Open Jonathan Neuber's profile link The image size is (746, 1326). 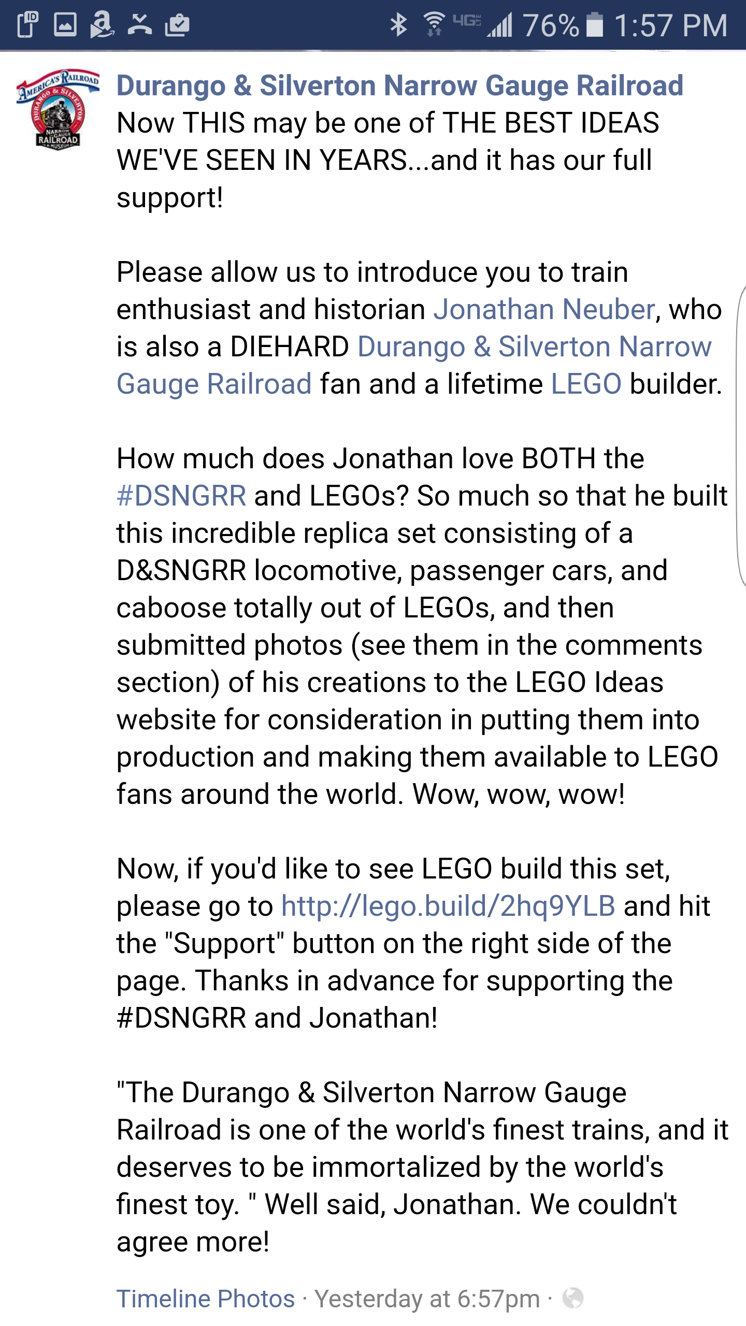coord(544,309)
